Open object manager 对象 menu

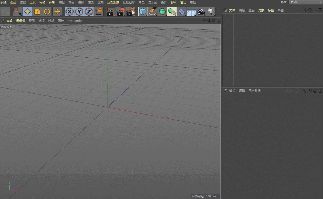click(x=261, y=10)
